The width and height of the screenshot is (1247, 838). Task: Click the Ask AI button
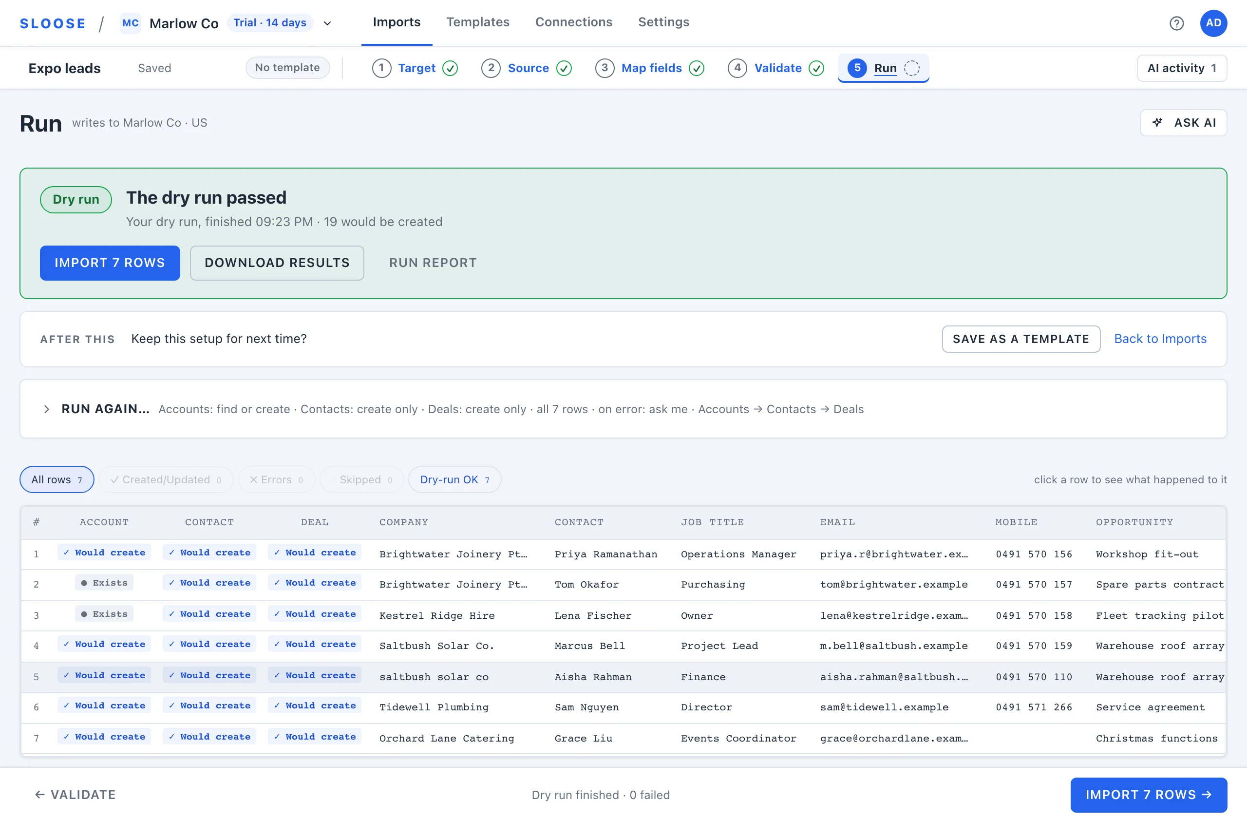(x=1183, y=122)
